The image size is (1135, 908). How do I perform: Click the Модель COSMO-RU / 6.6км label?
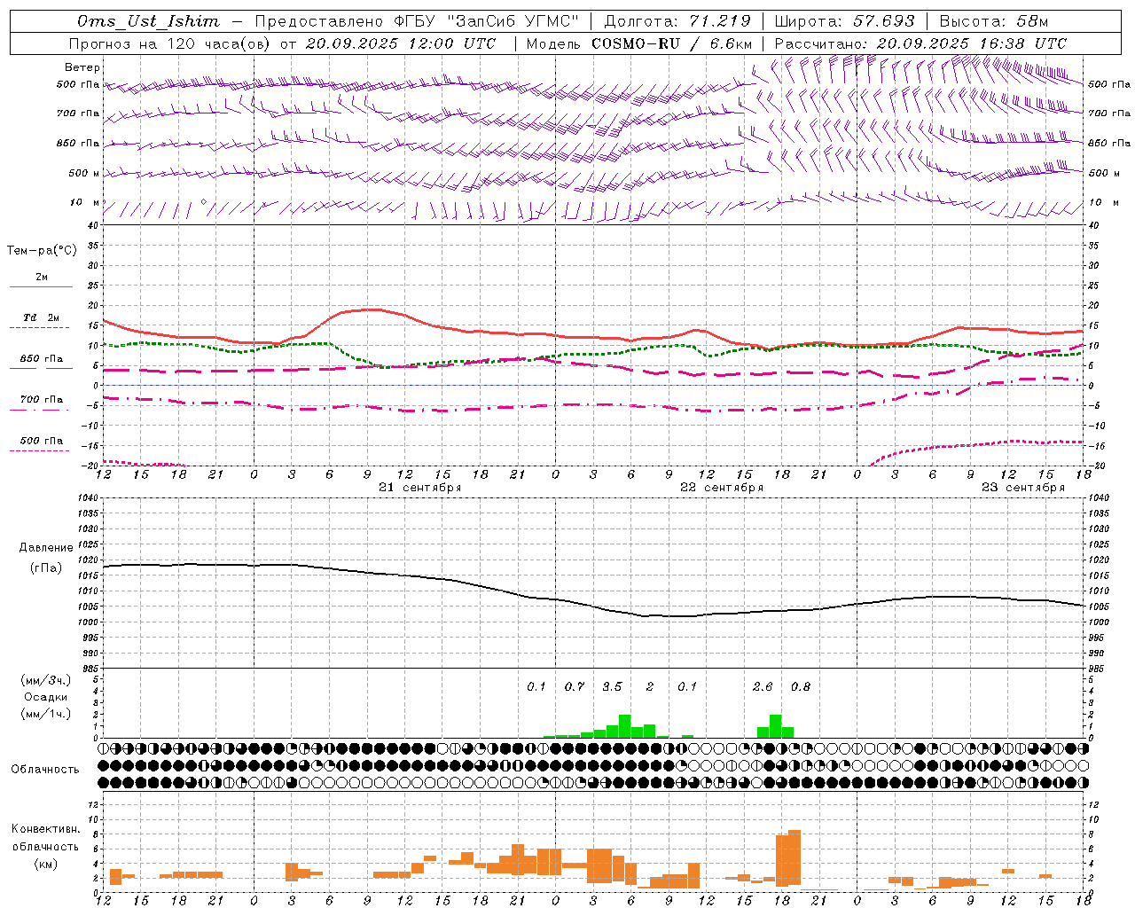(x=638, y=43)
